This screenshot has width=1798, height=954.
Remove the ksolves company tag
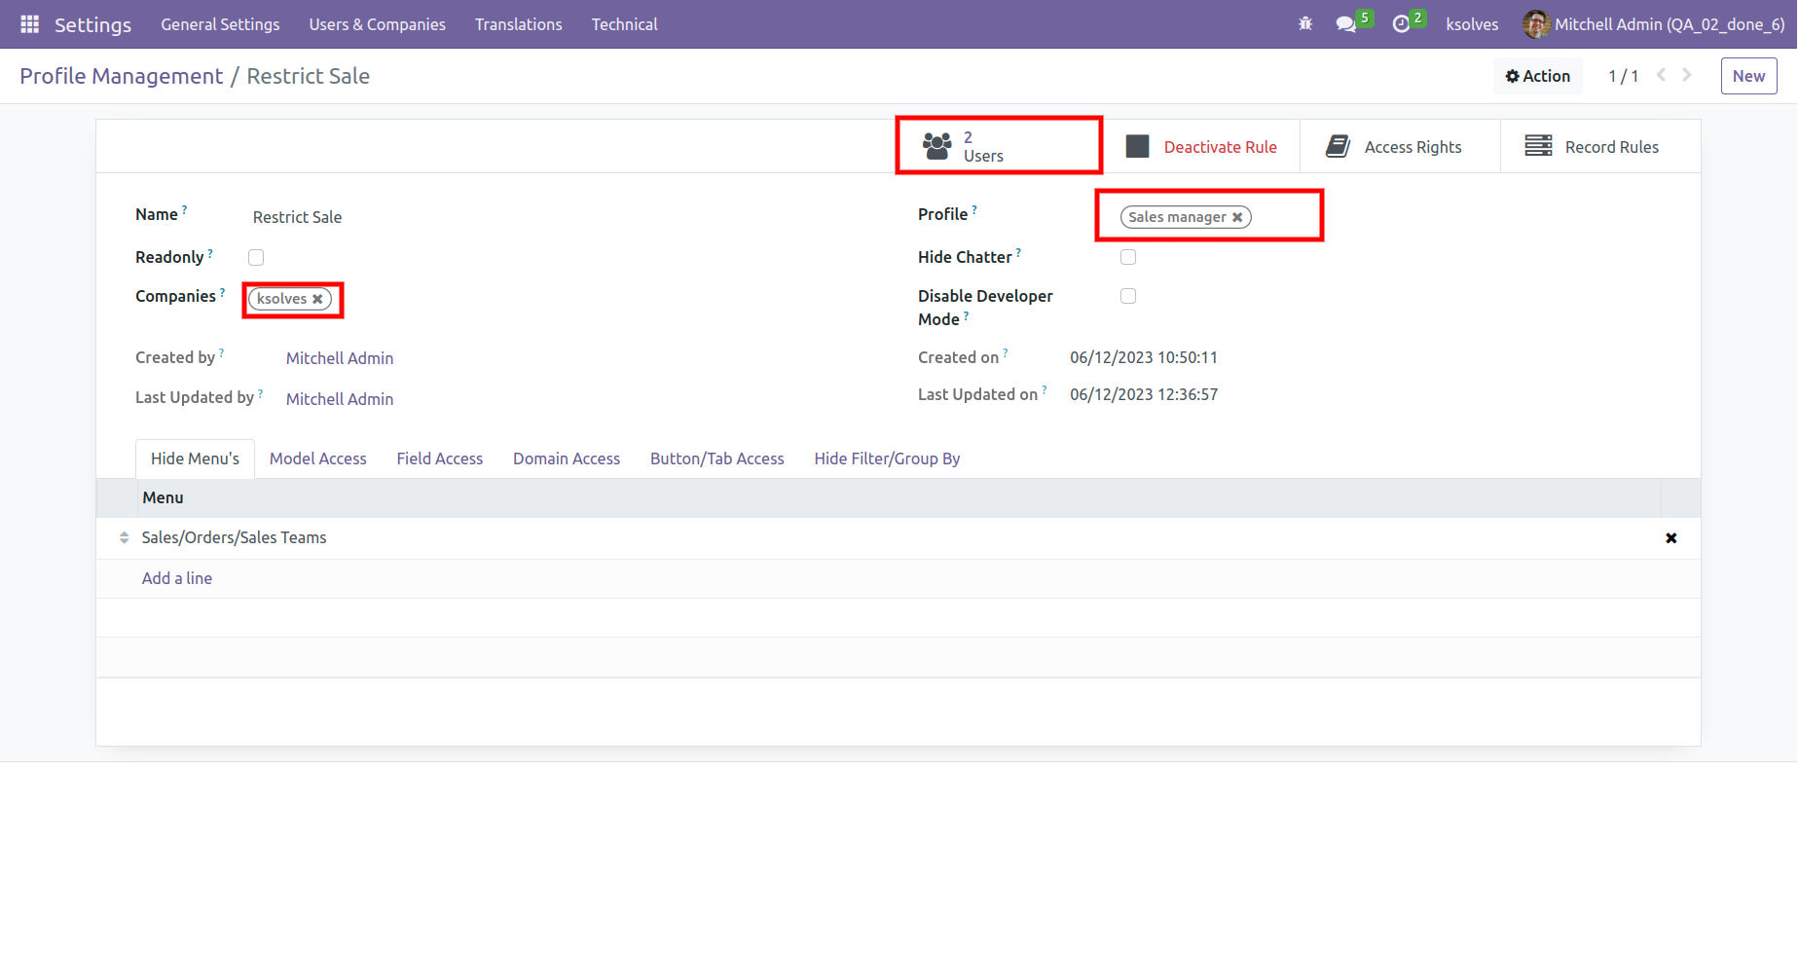point(317,299)
